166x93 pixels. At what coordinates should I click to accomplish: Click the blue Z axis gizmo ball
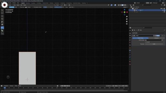tap(125, 10)
